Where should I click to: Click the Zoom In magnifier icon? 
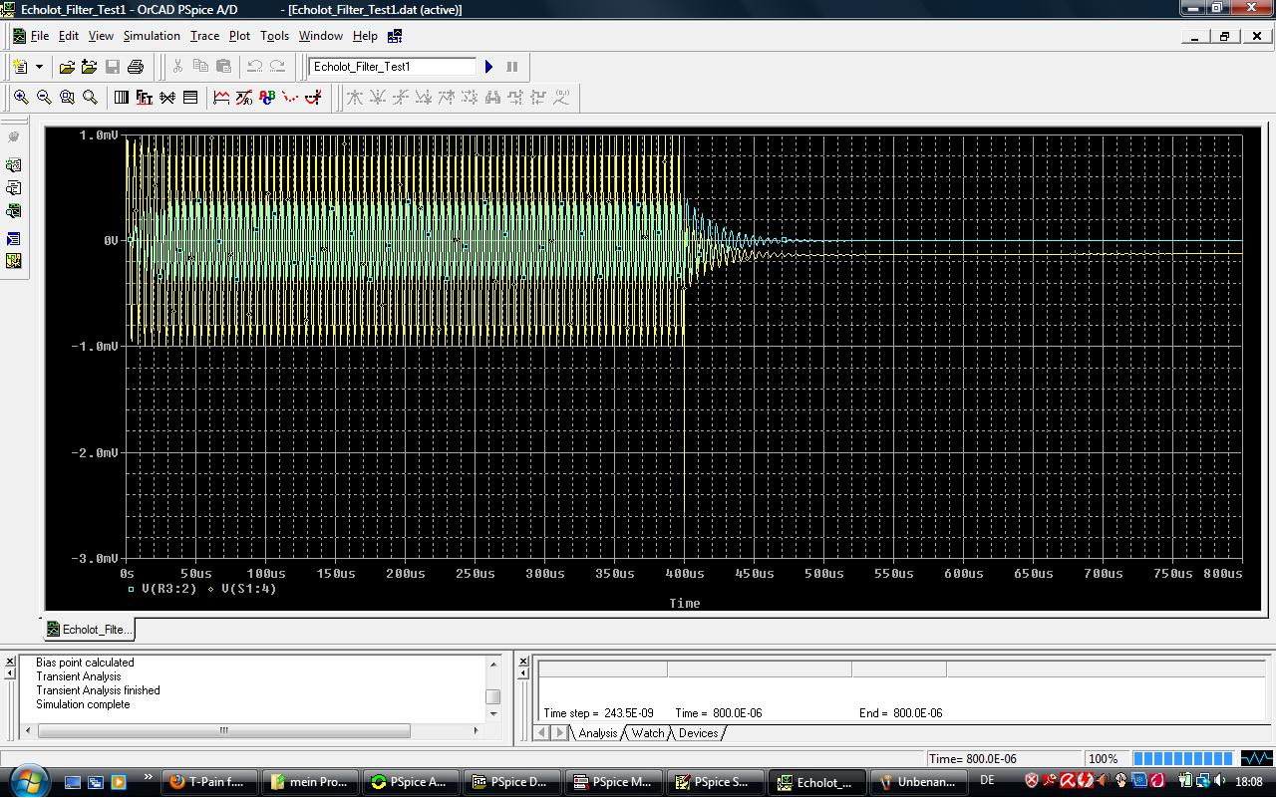(21, 98)
